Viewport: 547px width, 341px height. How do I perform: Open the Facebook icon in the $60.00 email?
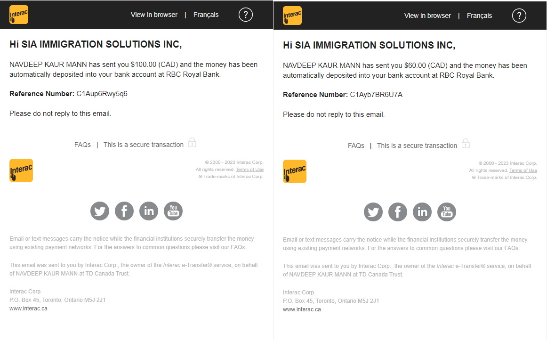pos(398,212)
